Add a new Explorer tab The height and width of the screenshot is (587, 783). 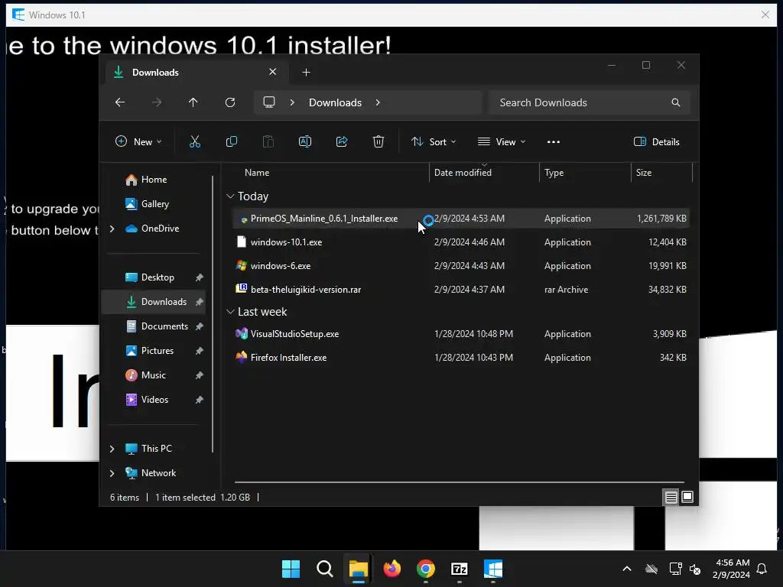(x=306, y=73)
